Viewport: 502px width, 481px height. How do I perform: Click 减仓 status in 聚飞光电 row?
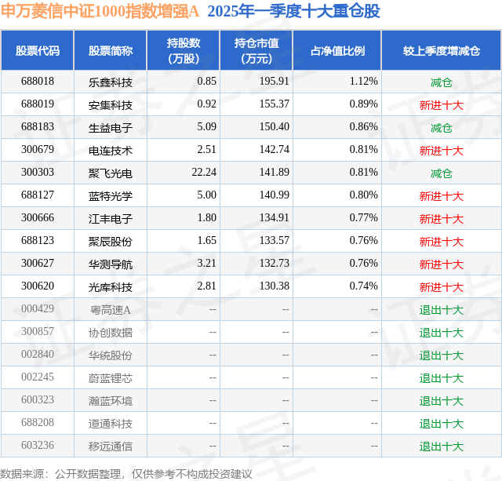tap(442, 173)
